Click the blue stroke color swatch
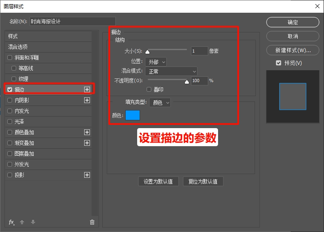The height and width of the screenshot is (232, 324). (133, 115)
